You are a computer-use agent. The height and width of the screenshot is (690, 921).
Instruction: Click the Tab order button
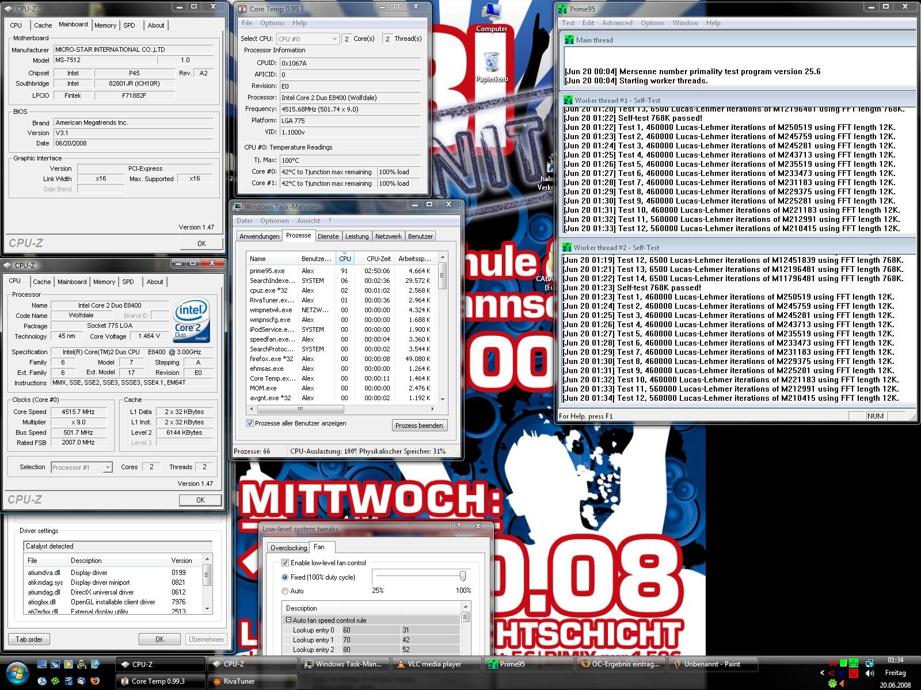(x=29, y=639)
